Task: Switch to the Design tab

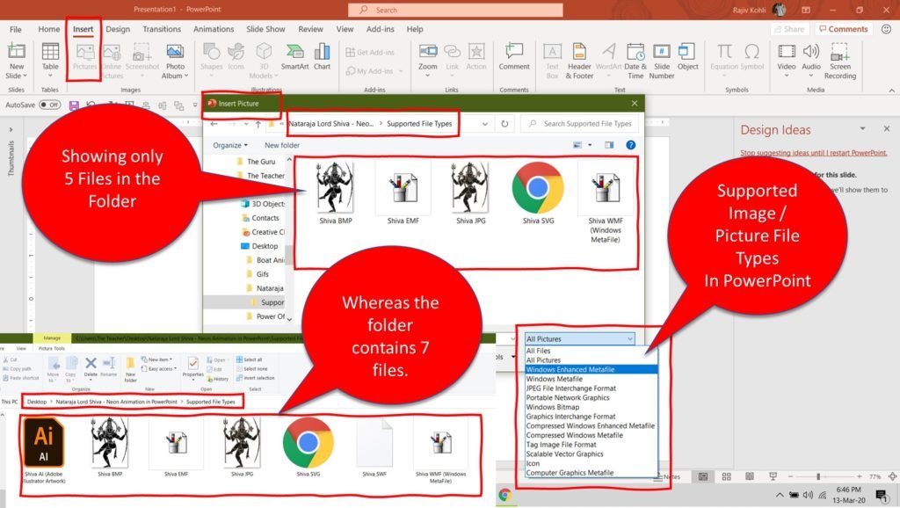Action: (x=118, y=29)
